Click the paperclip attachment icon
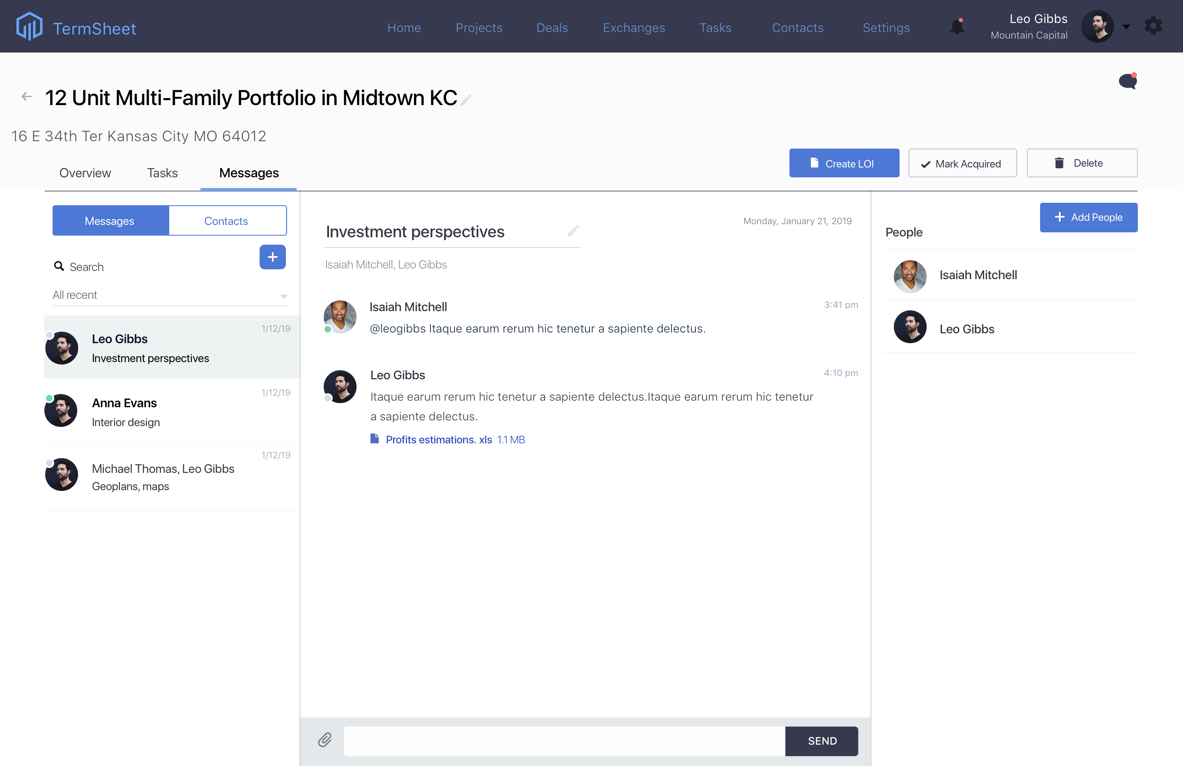This screenshot has height=766, width=1183. click(325, 740)
